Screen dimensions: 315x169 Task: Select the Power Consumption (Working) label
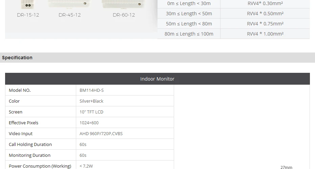40,166
